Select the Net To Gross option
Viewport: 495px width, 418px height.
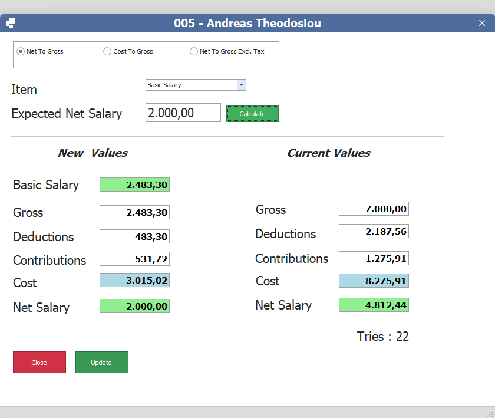40,51
